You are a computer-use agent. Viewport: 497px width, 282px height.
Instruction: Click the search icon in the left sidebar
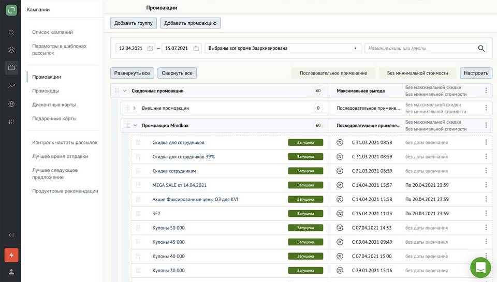(11, 32)
